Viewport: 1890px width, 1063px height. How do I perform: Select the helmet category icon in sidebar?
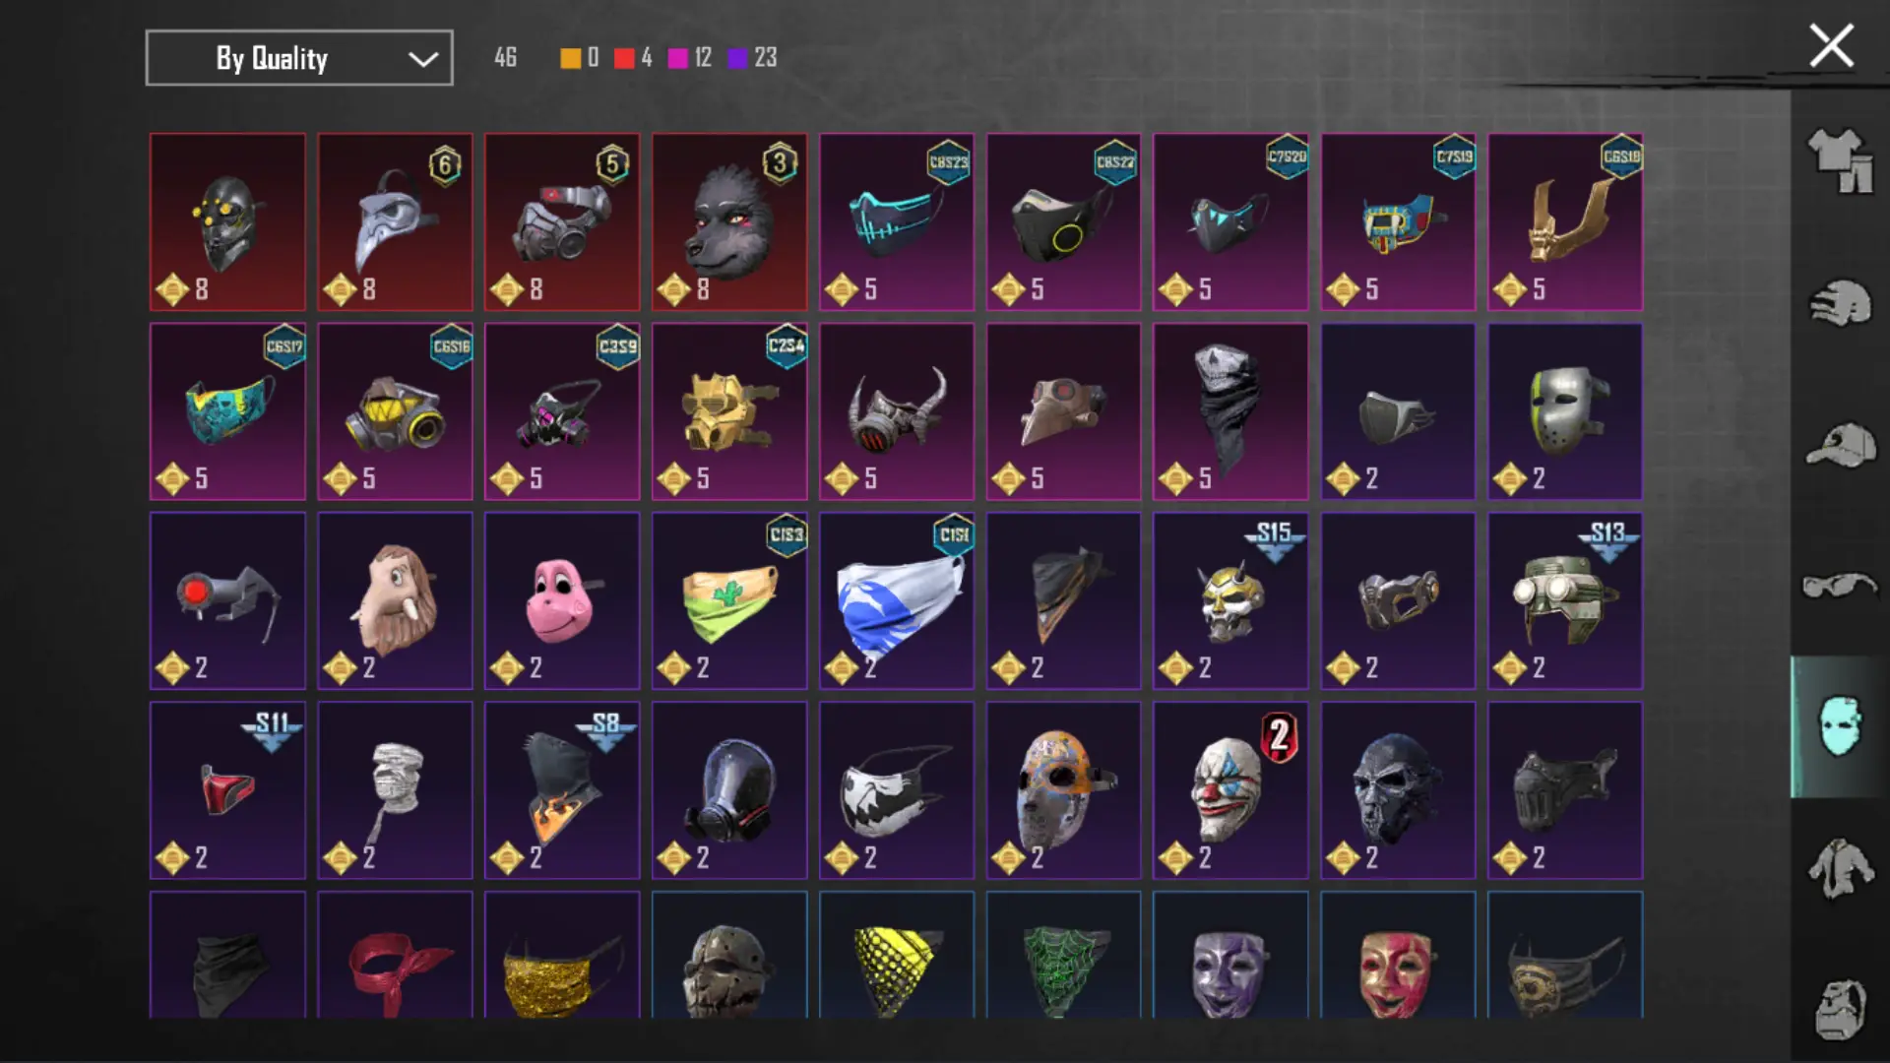click(1839, 303)
